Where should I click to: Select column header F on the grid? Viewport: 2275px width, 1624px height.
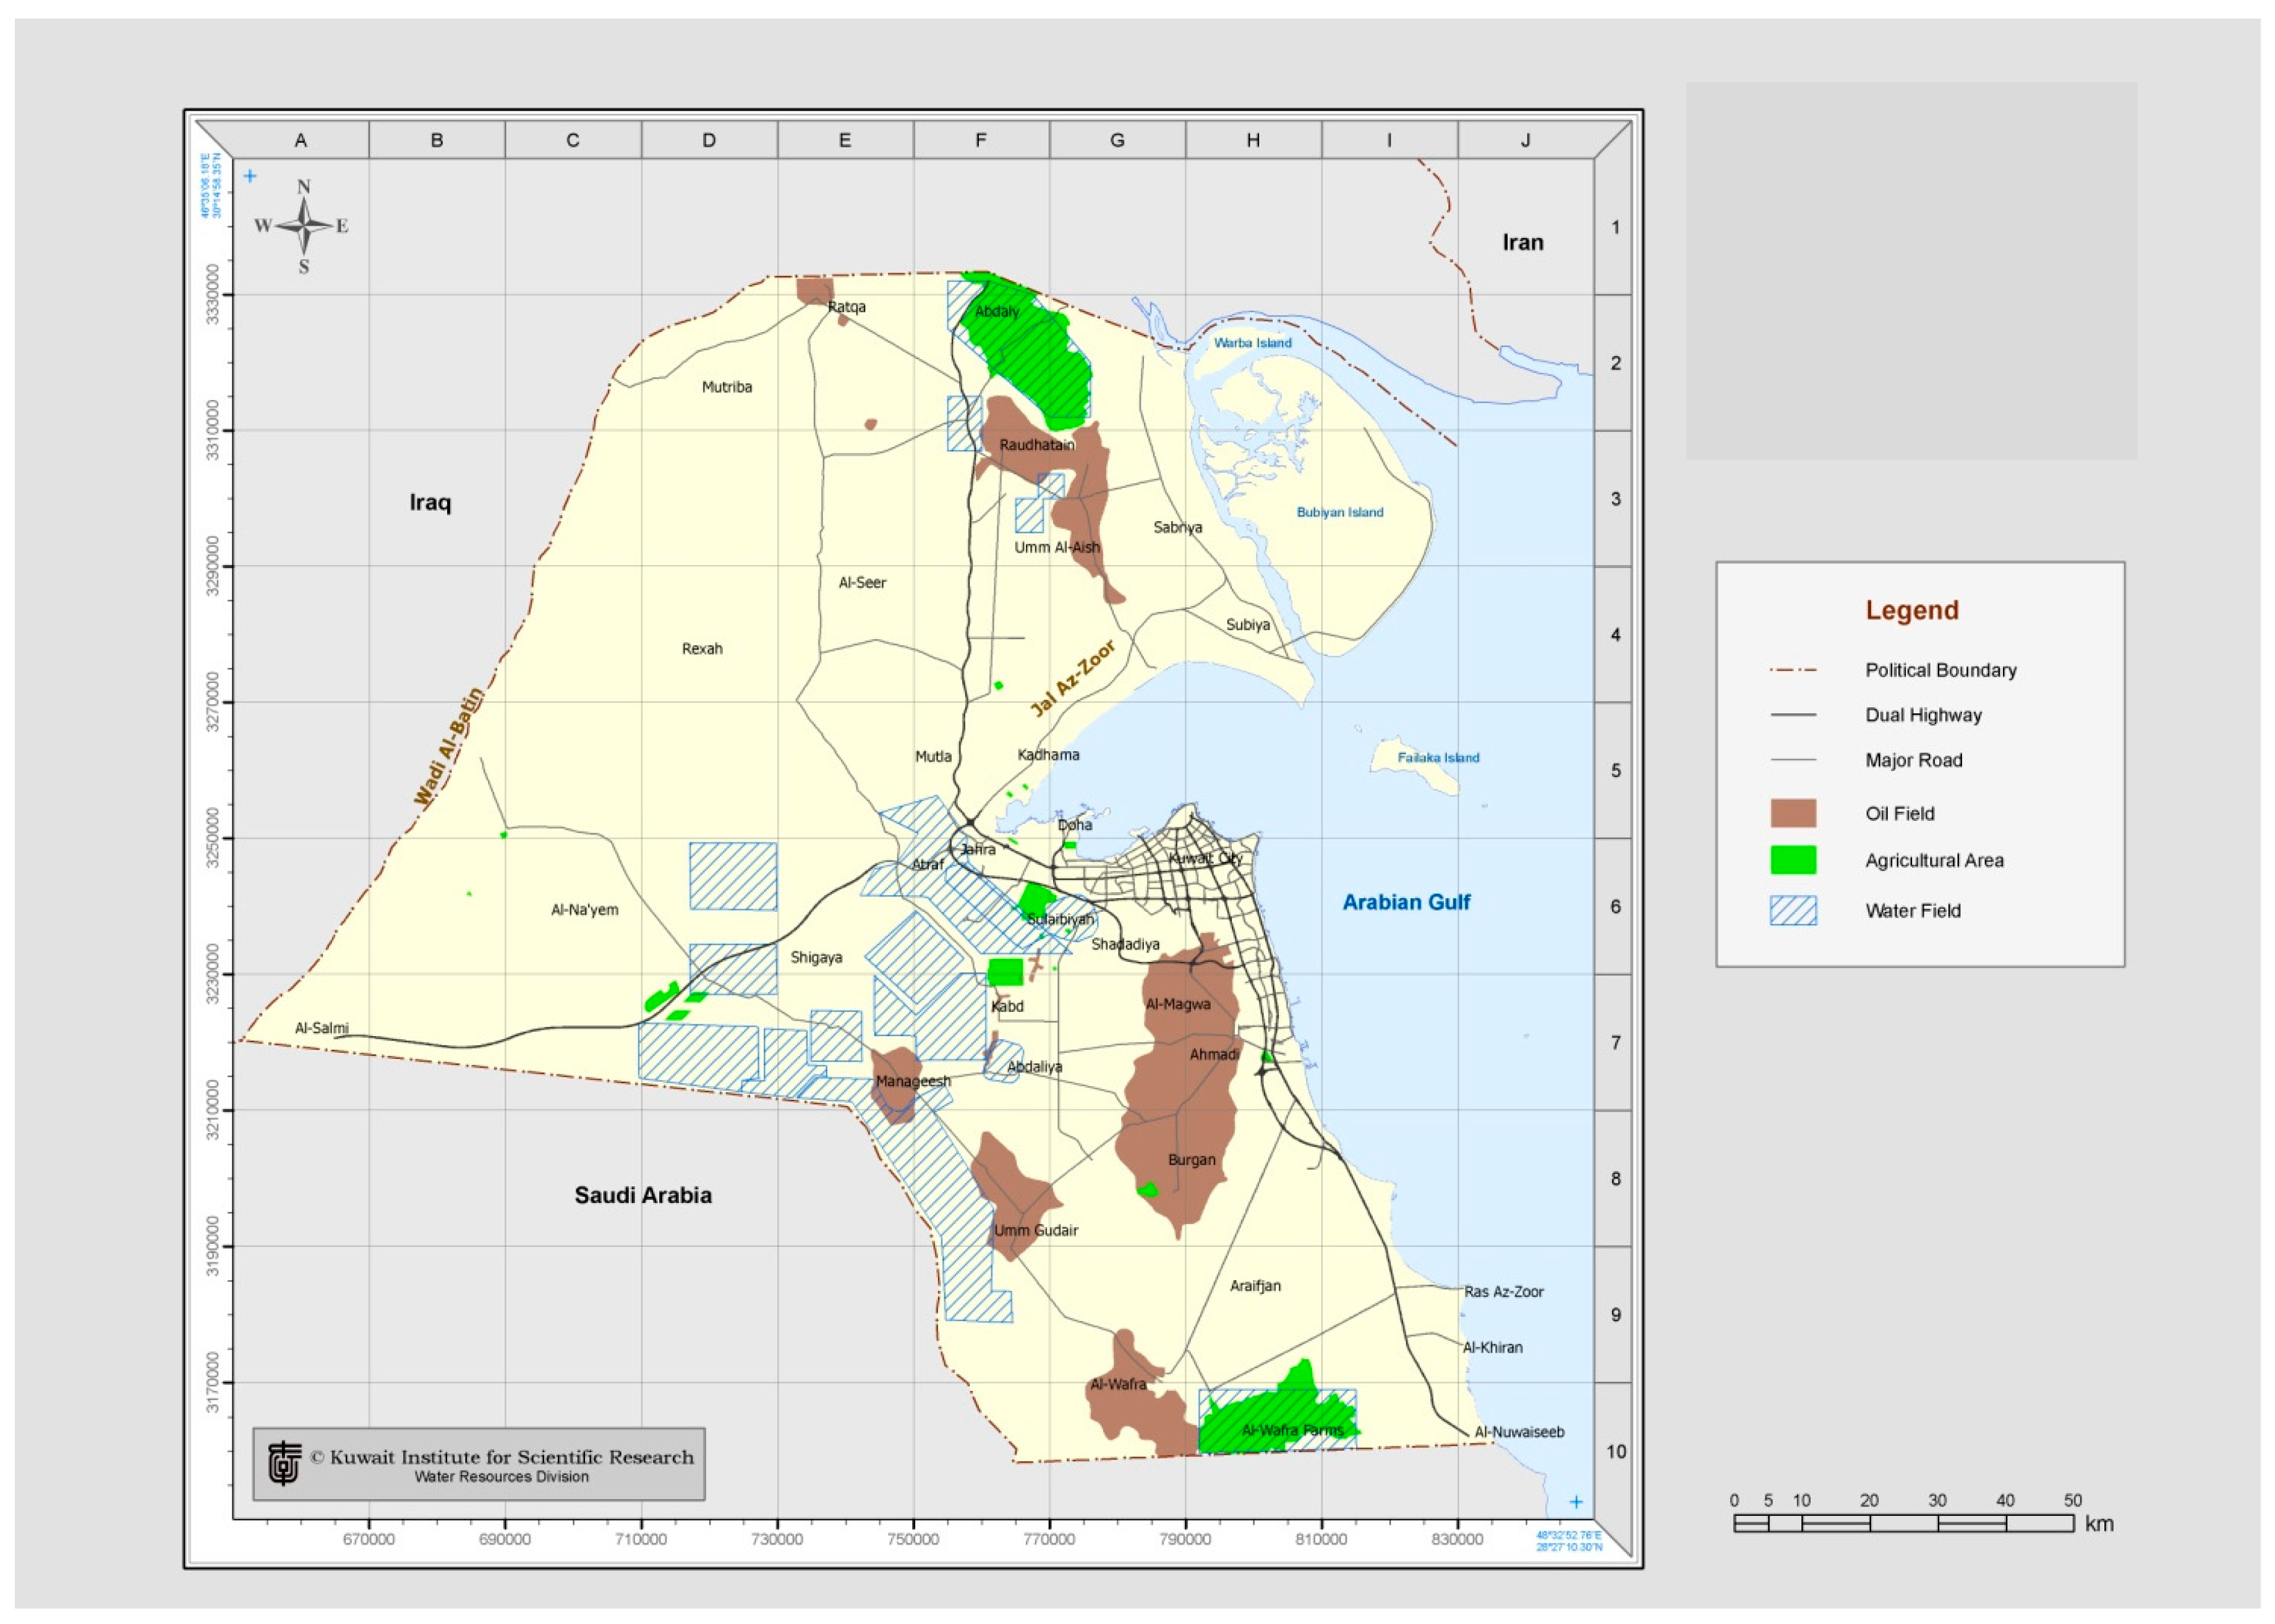(981, 141)
